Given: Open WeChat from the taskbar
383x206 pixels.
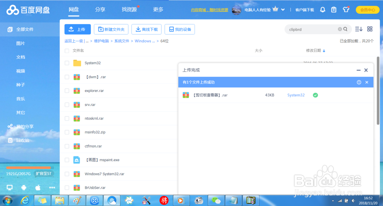Looking at the screenshot, I should tap(216, 201).
